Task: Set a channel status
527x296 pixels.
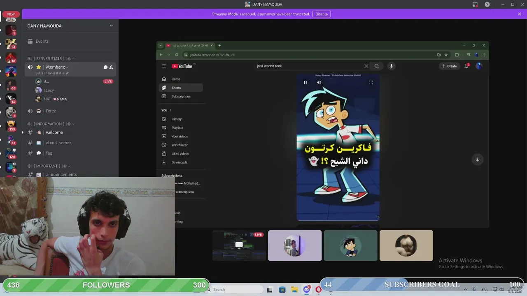Action: click(52, 73)
